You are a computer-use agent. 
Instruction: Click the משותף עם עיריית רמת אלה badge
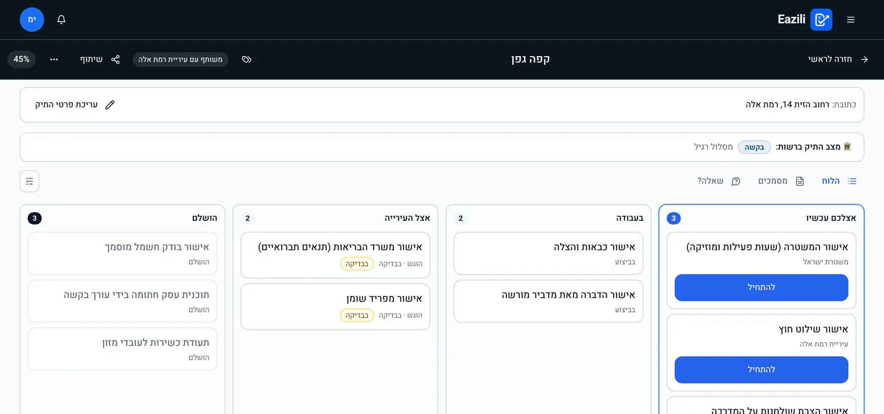(180, 59)
